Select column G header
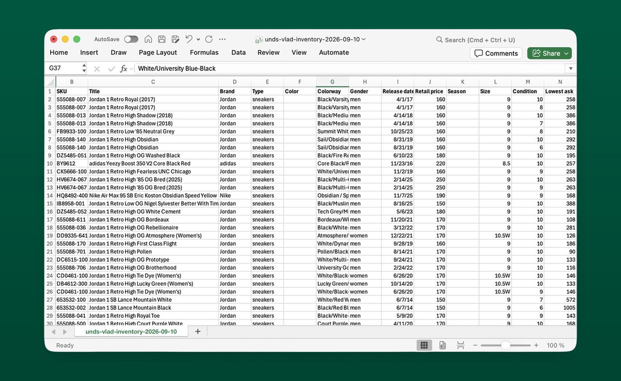This screenshot has height=381, width=621. coord(332,82)
